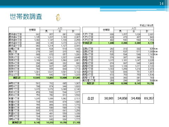Select the grand total population 69,357
This screenshot has width=169, height=127.
pyautogui.click(x=149, y=98)
